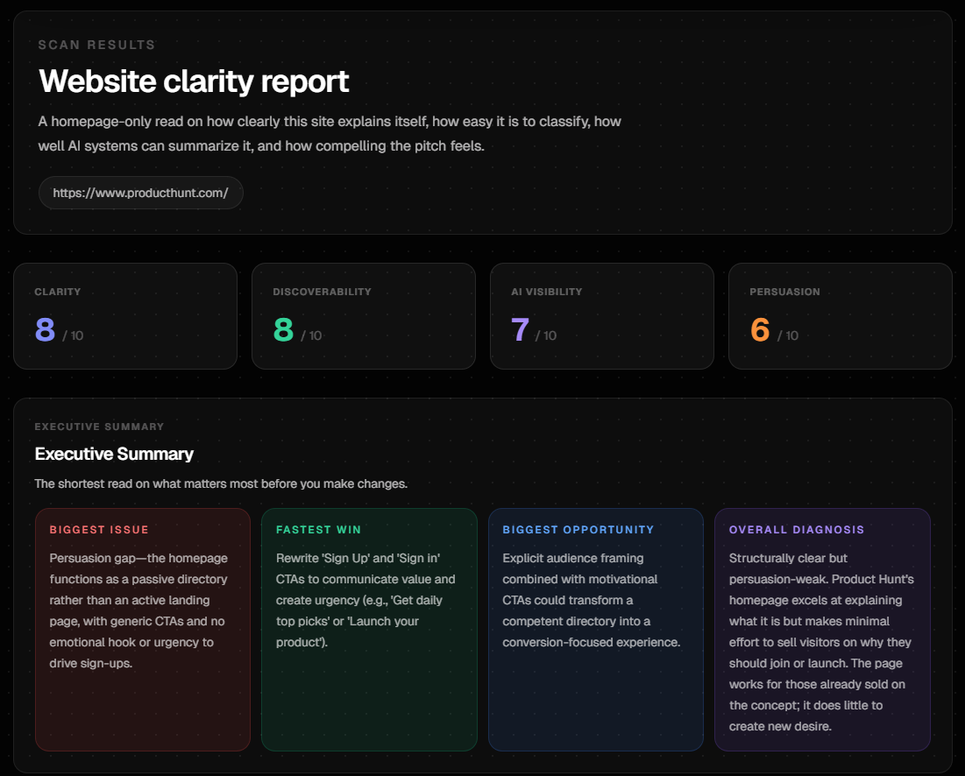Click the 'Rewrite Sign Up' fastest win text
The height and width of the screenshot is (776, 965).
(x=365, y=600)
